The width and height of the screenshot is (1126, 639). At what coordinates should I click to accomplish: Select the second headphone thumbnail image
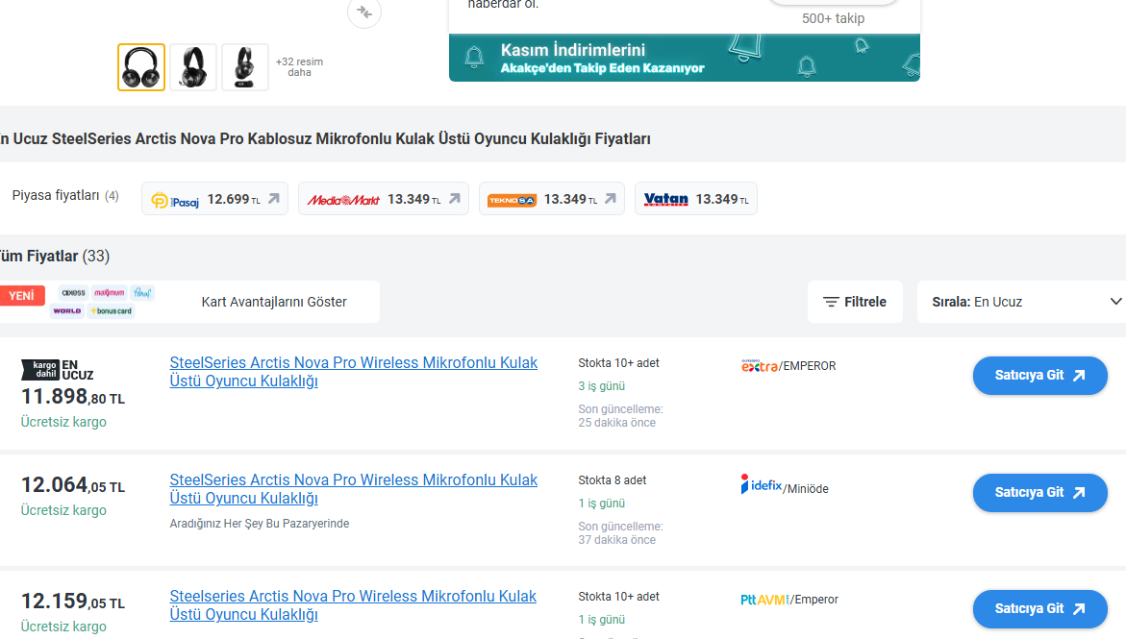click(193, 67)
